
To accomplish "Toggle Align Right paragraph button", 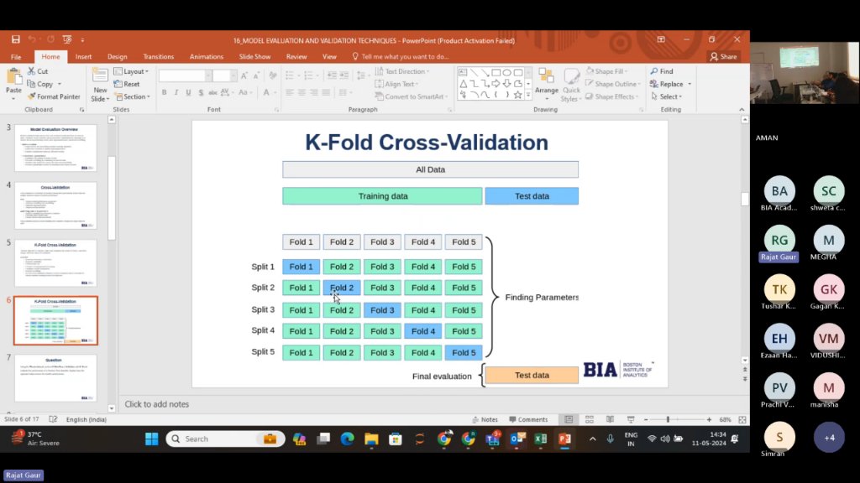I will [x=314, y=92].
